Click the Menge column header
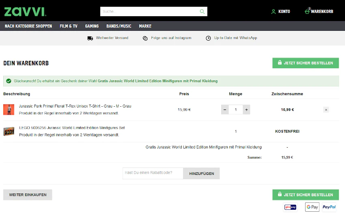 [x=236, y=94]
